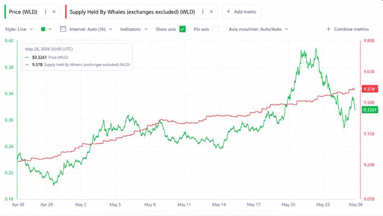Click the 9.20B supply axis tick
The width and height of the screenshot is (383, 216).
pyautogui.click(x=369, y=165)
